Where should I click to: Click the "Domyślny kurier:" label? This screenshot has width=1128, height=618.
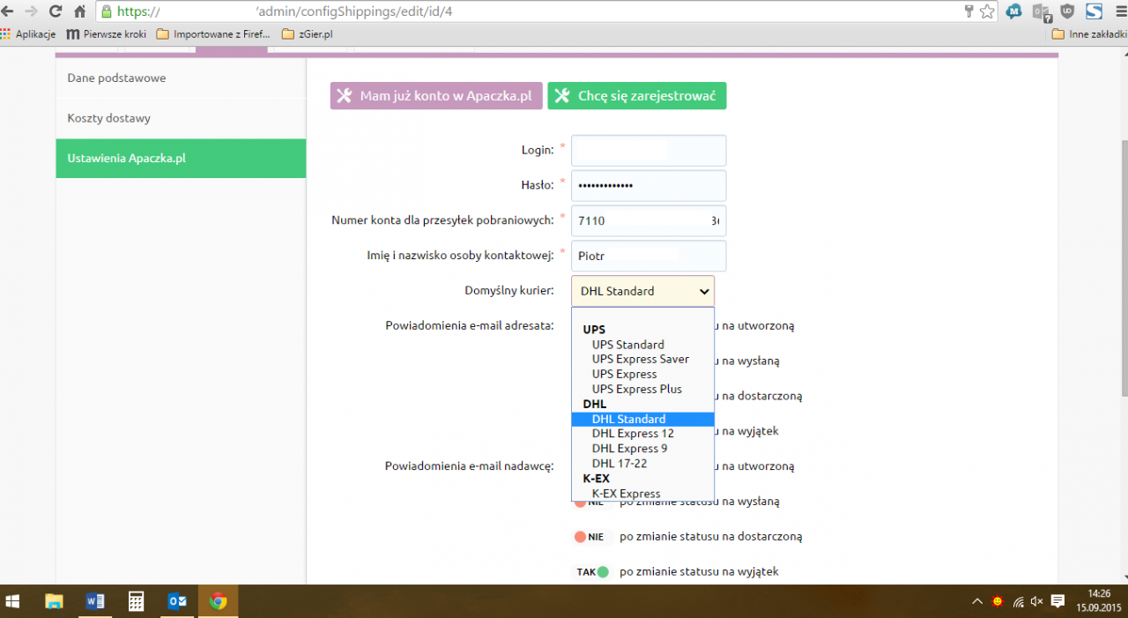[x=508, y=291]
